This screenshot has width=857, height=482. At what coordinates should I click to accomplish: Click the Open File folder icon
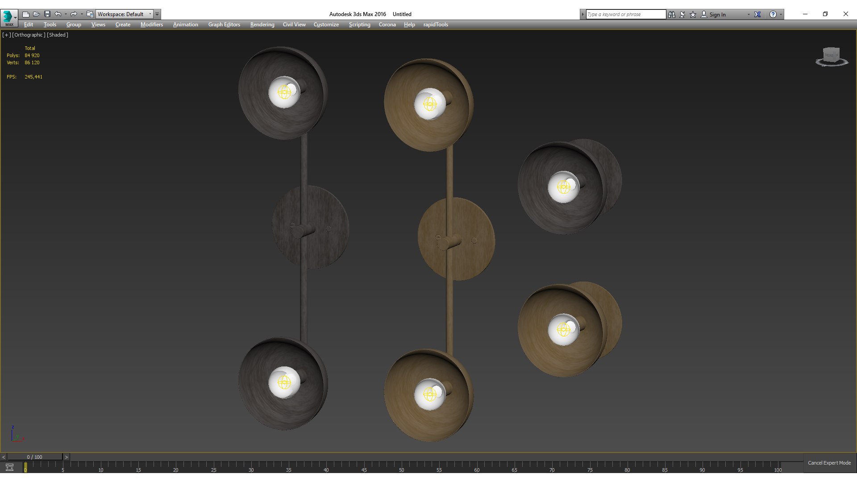pos(37,14)
